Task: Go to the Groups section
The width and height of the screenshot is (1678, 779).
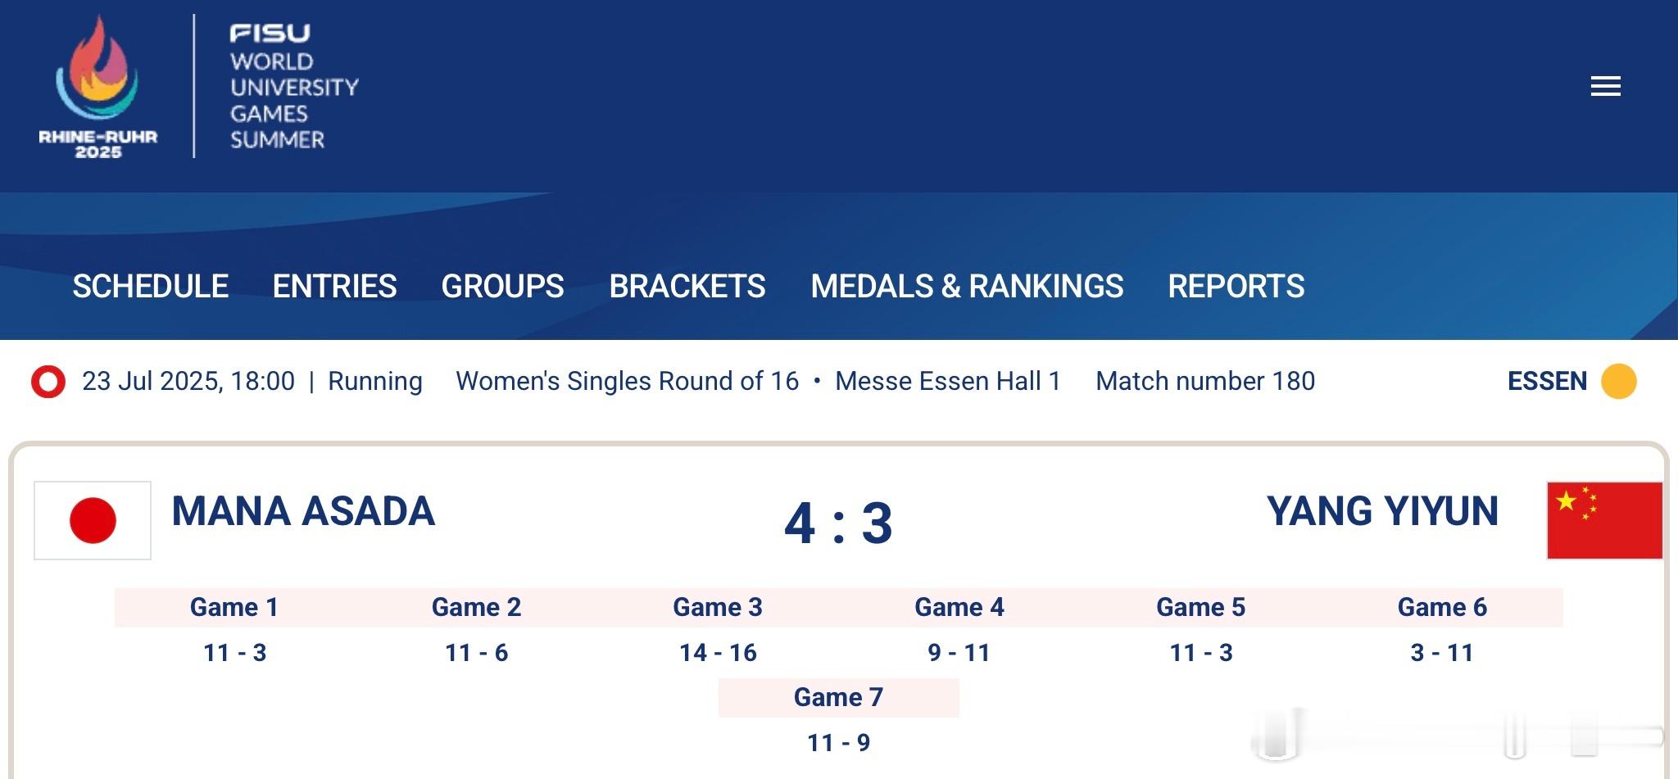Action: coord(502,287)
